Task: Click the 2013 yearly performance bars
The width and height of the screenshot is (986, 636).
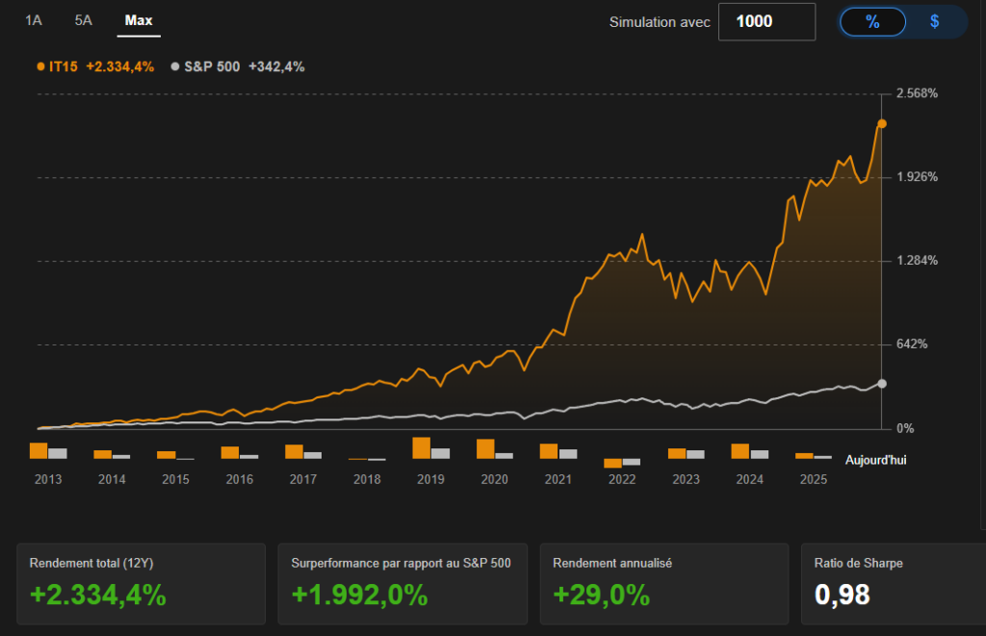Action: [47, 451]
